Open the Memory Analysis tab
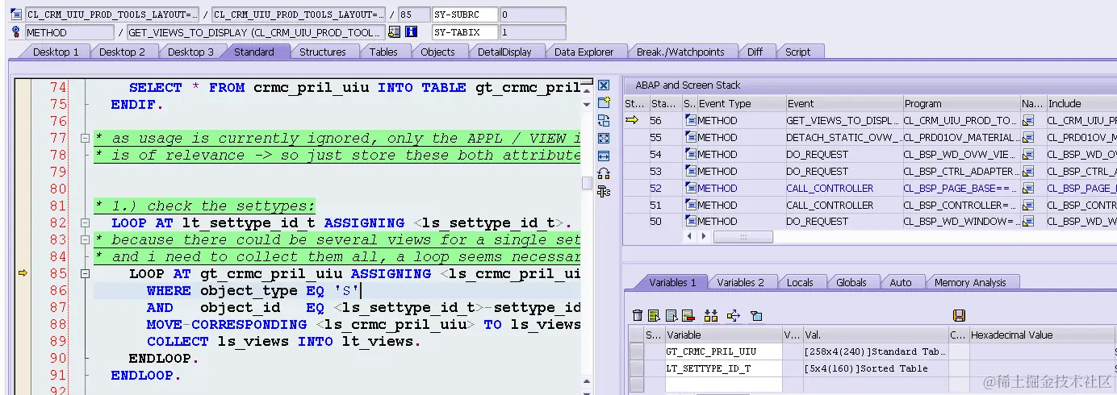 click(970, 282)
